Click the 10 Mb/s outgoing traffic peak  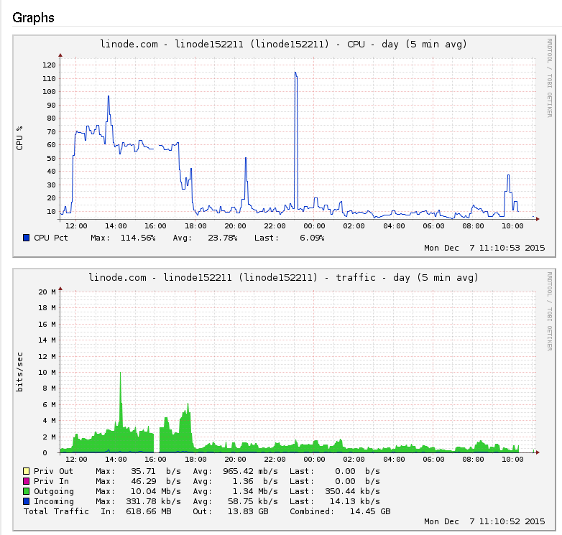coord(120,373)
